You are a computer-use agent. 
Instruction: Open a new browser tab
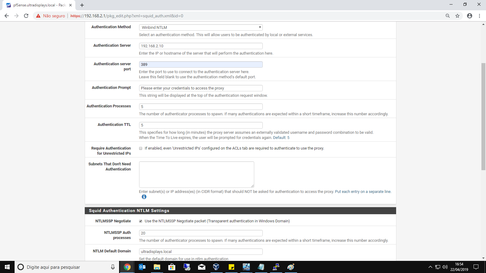click(x=82, y=5)
